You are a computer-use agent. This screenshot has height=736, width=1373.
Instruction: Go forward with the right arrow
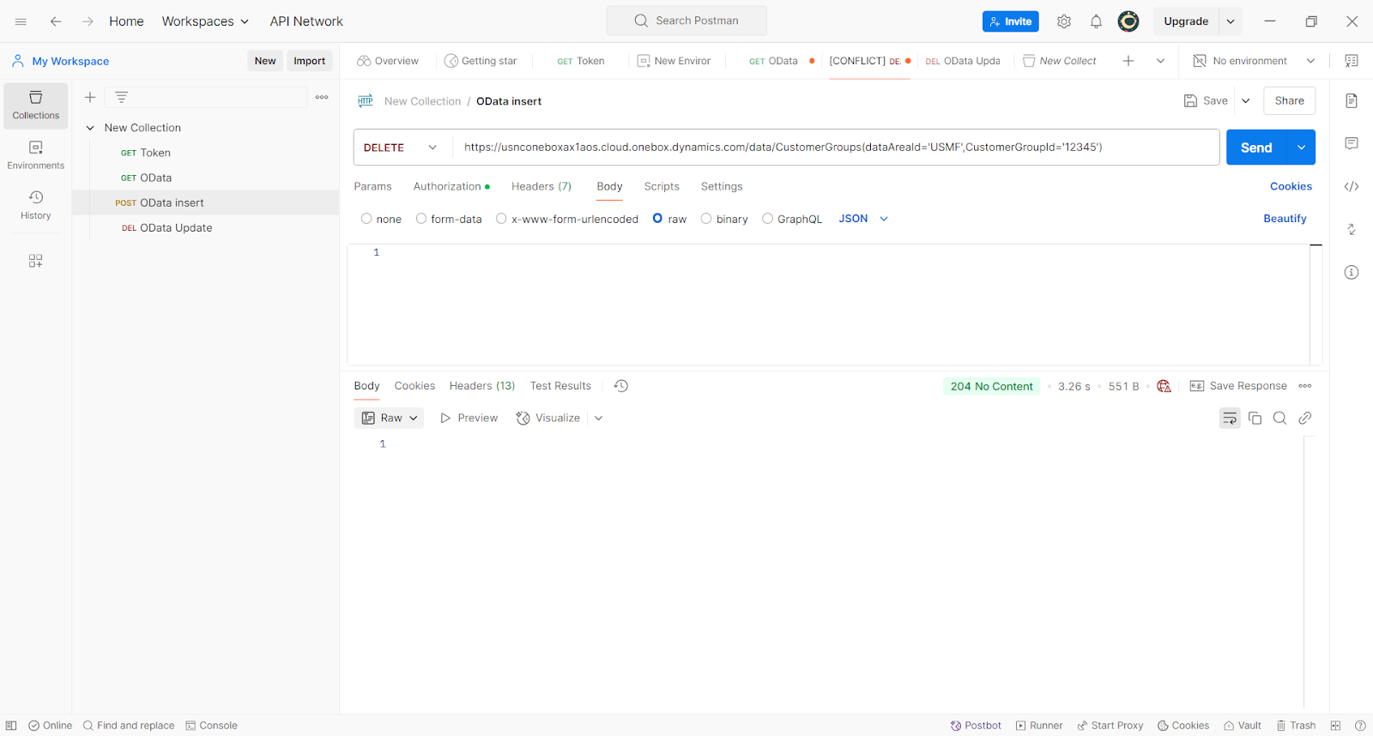pyautogui.click(x=88, y=21)
